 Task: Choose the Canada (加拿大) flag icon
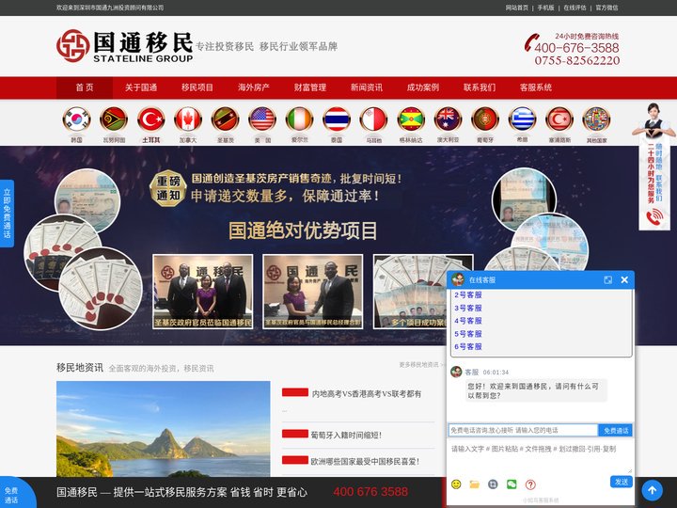tap(188, 119)
